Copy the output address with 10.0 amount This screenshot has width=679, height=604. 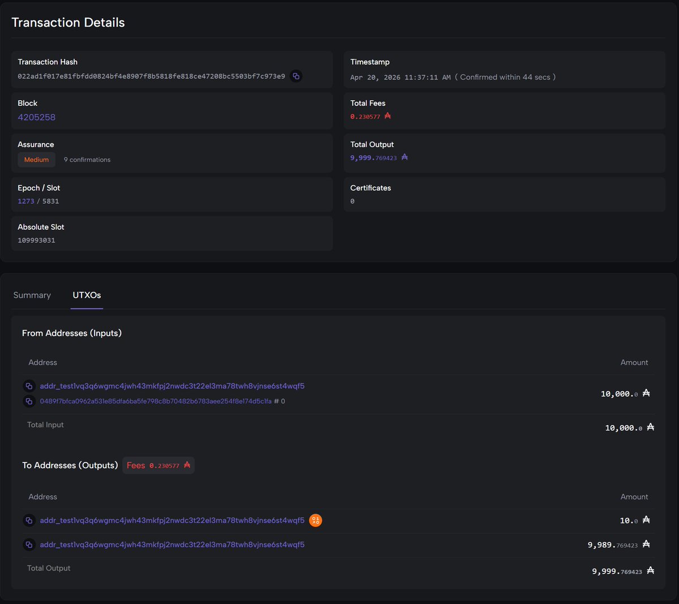(29, 520)
